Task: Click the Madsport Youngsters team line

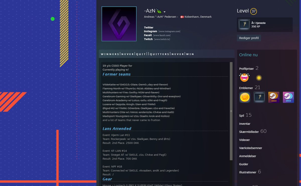Action: click(x=136, y=116)
